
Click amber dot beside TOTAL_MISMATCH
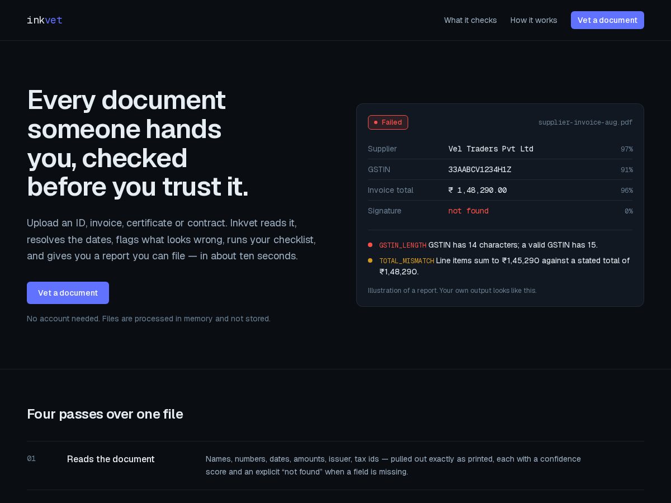(x=370, y=260)
